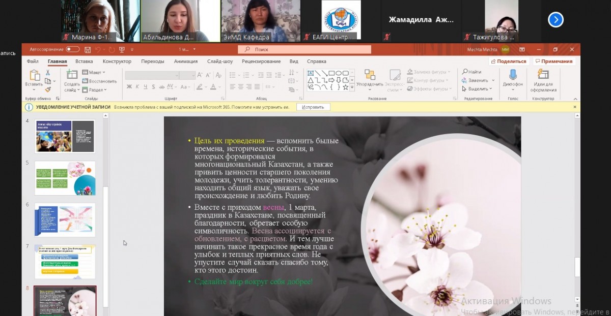Switch to the Вставка tab
The height and width of the screenshot is (316, 611).
84,61
